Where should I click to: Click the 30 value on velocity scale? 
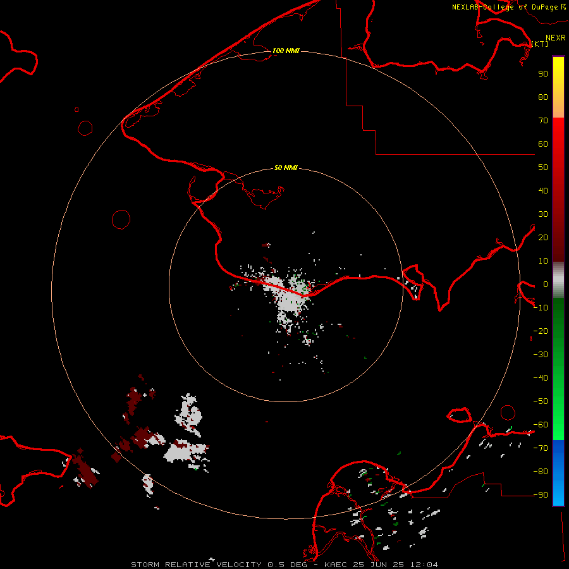(x=543, y=214)
